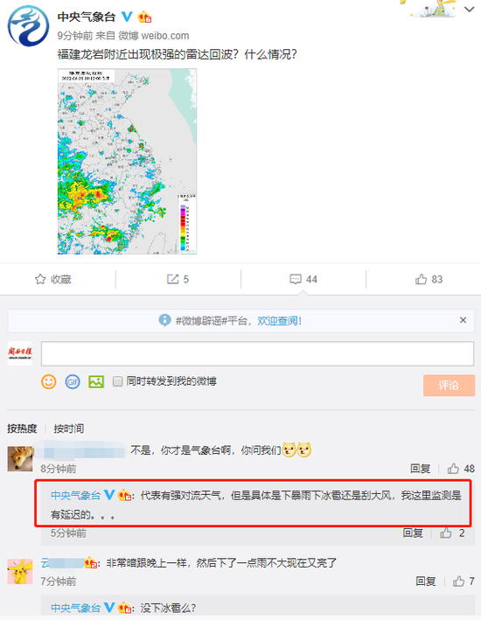Sort comments by 按热度
This screenshot has width=481, height=620.
pyautogui.click(x=22, y=428)
